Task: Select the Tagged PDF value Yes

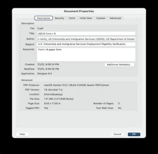Action: [46, 108]
